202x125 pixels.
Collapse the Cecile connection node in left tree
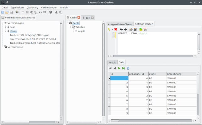[6, 31]
